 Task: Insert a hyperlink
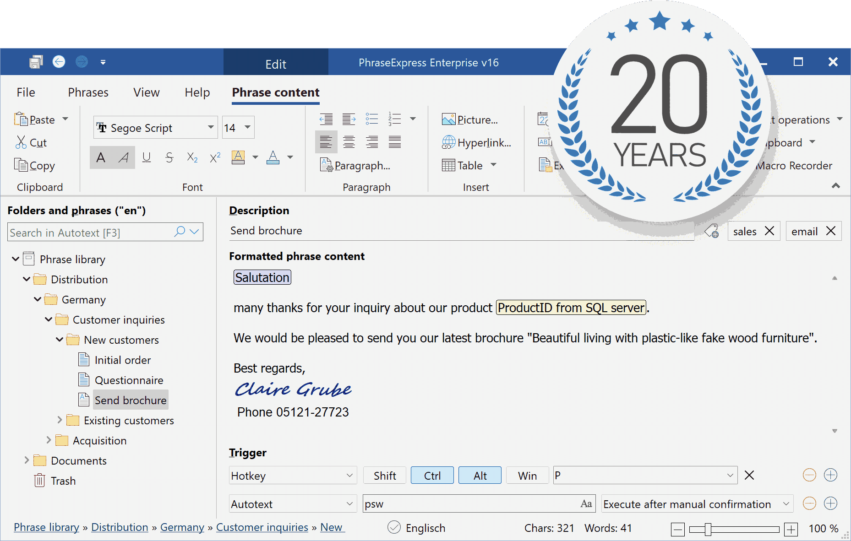478,142
